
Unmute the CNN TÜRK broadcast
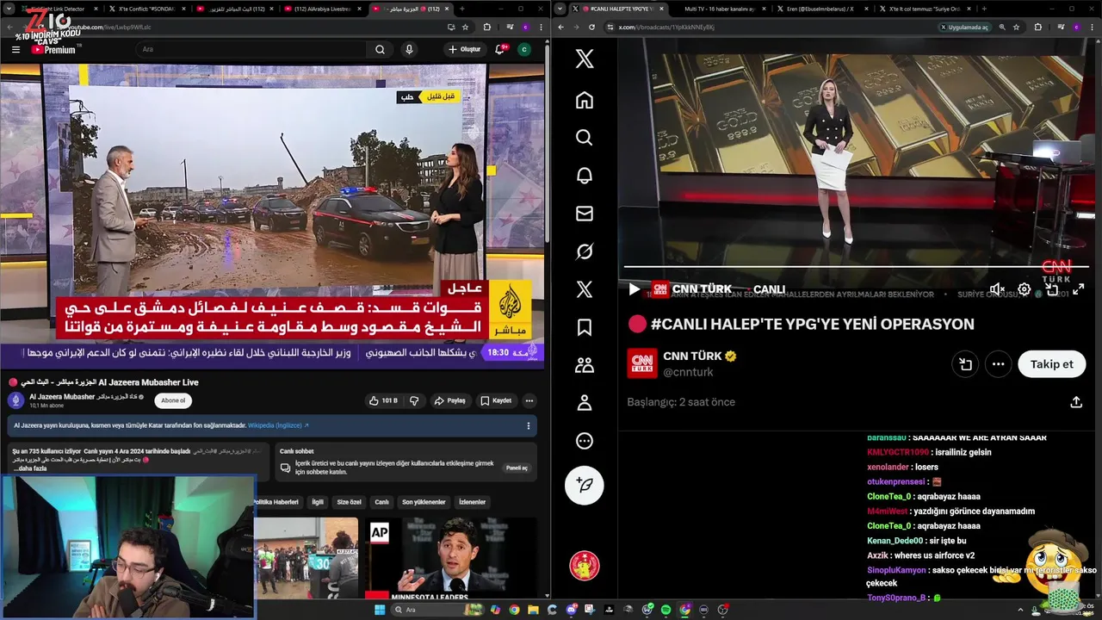click(997, 289)
